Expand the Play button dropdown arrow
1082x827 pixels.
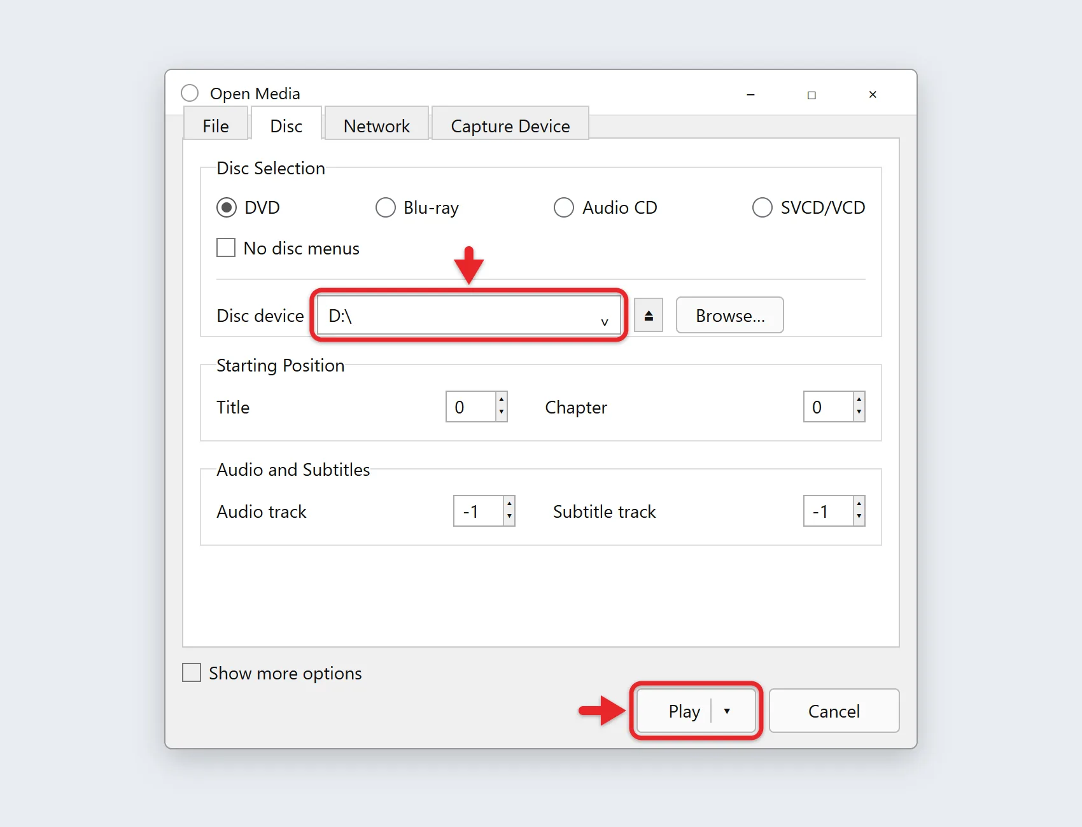click(x=727, y=711)
